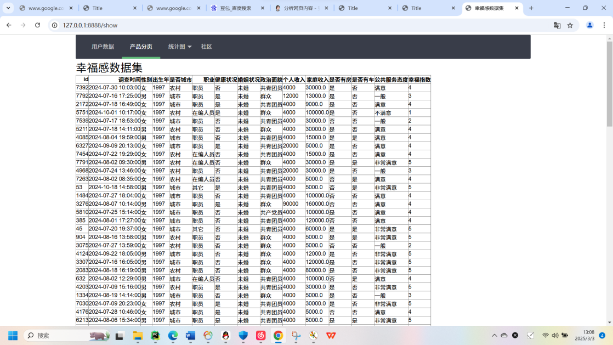Click the 幸福指数 column header

click(x=419, y=80)
